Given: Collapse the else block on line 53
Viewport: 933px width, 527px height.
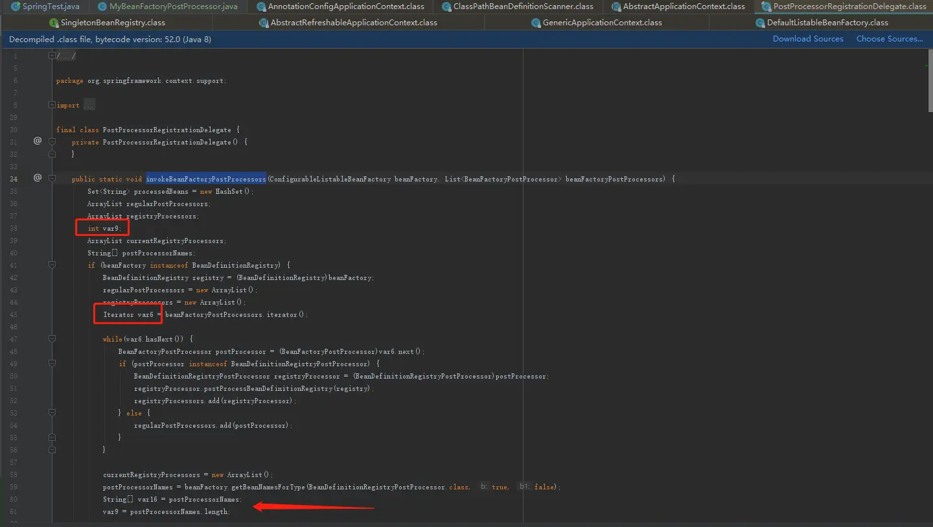Looking at the screenshot, I should [x=52, y=413].
